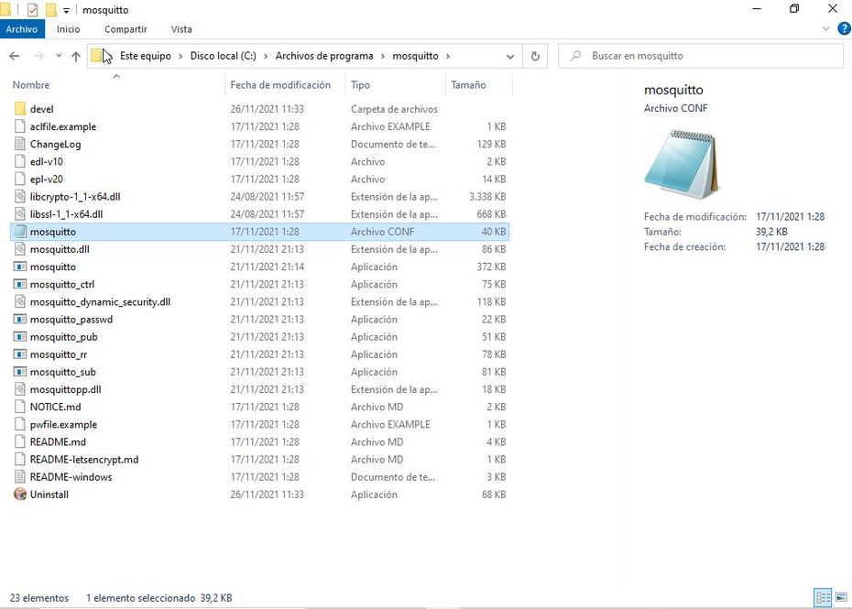Select the README-windows file name
Image resolution: width=852 pixels, height=609 pixels.
pos(71,477)
